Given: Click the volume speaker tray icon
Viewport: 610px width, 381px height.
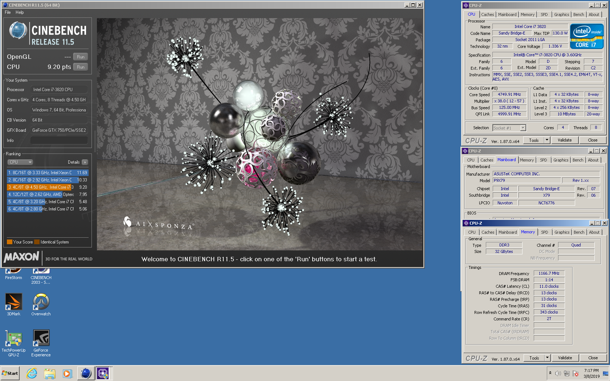Looking at the screenshot, I should (x=558, y=373).
